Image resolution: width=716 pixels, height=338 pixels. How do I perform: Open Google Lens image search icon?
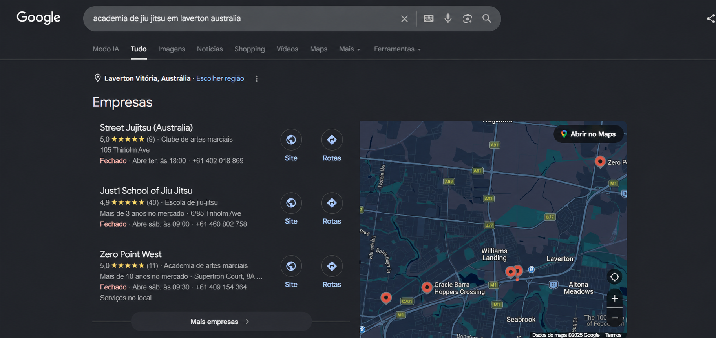tap(467, 18)
